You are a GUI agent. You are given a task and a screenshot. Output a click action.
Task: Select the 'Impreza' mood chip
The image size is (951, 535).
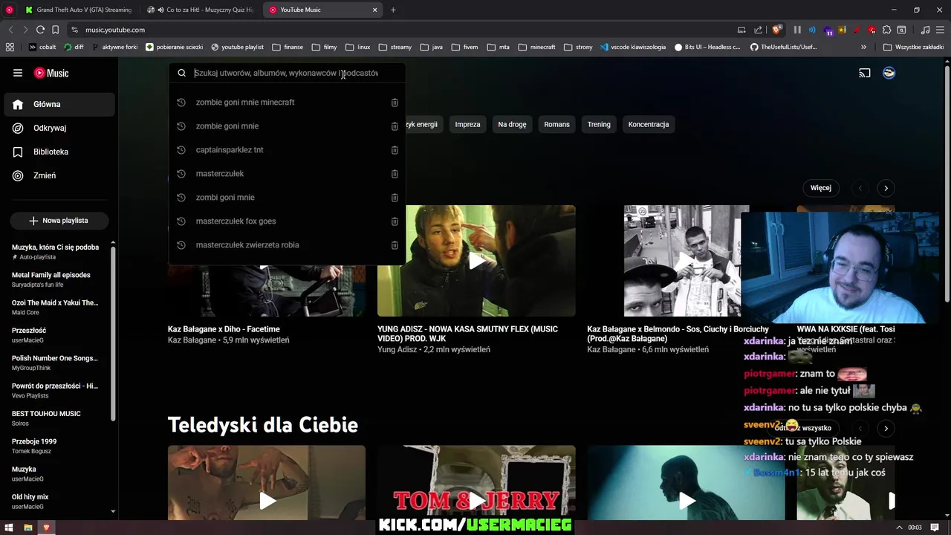(x=467, y=124)
